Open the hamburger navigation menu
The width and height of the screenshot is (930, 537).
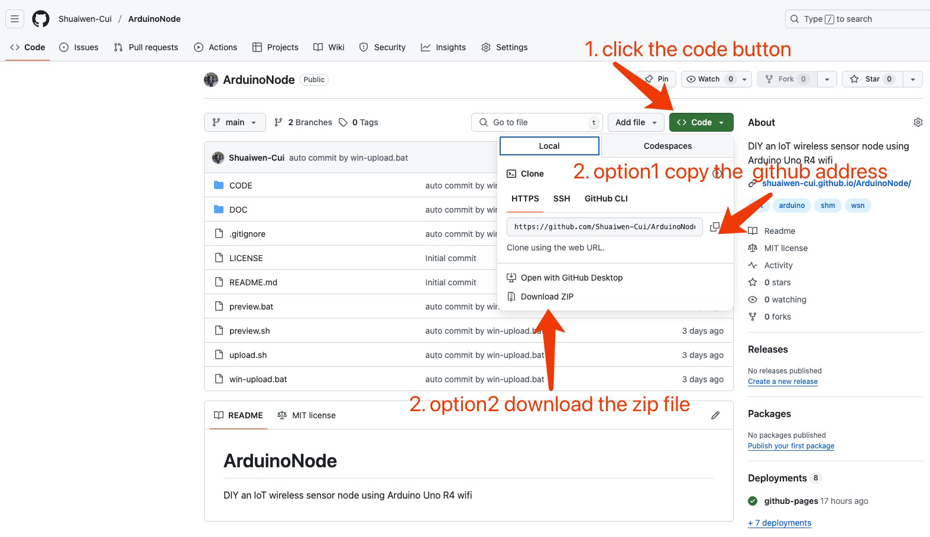pos(15,19)
